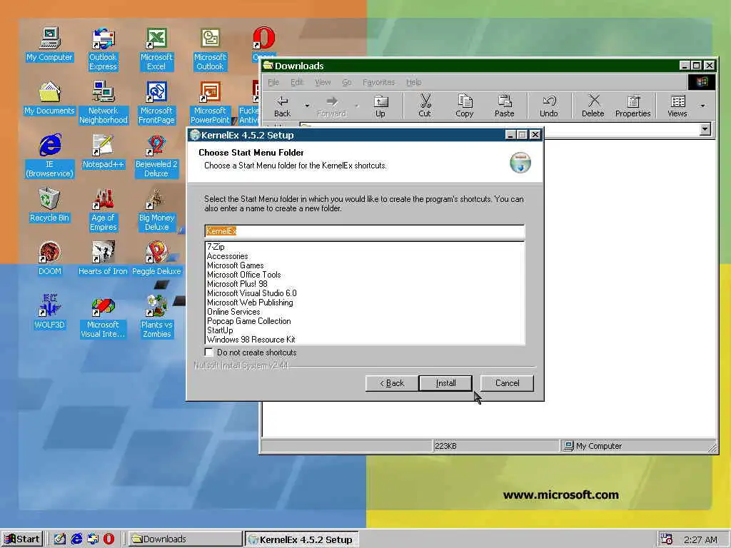Launch WOLF3D desktop shortcut
Image resolution: width=731 pixels, height=548 pixels.
point(49,313)
